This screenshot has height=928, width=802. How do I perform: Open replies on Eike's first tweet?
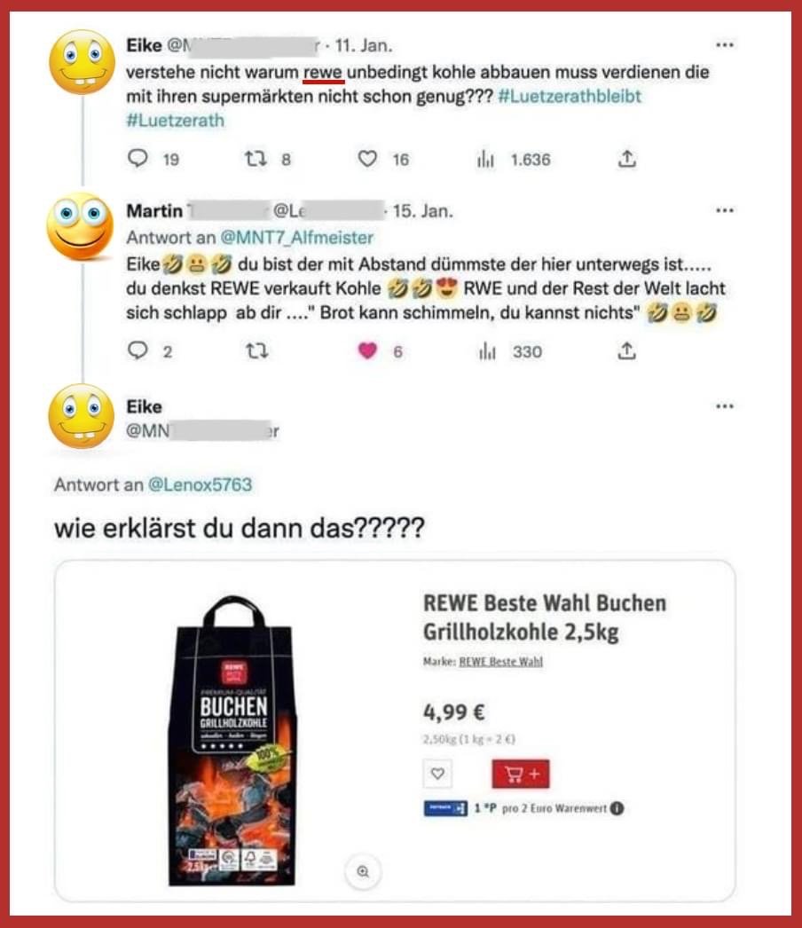pos(138,158)
